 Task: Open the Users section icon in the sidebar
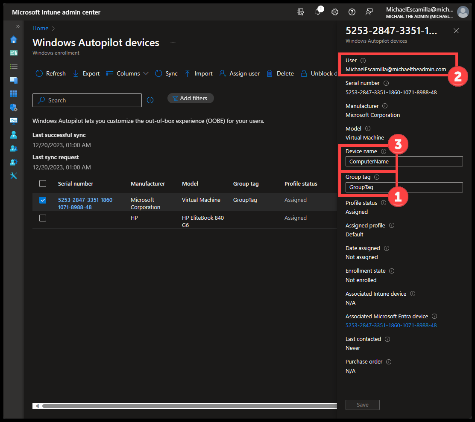tap(13, 134)
